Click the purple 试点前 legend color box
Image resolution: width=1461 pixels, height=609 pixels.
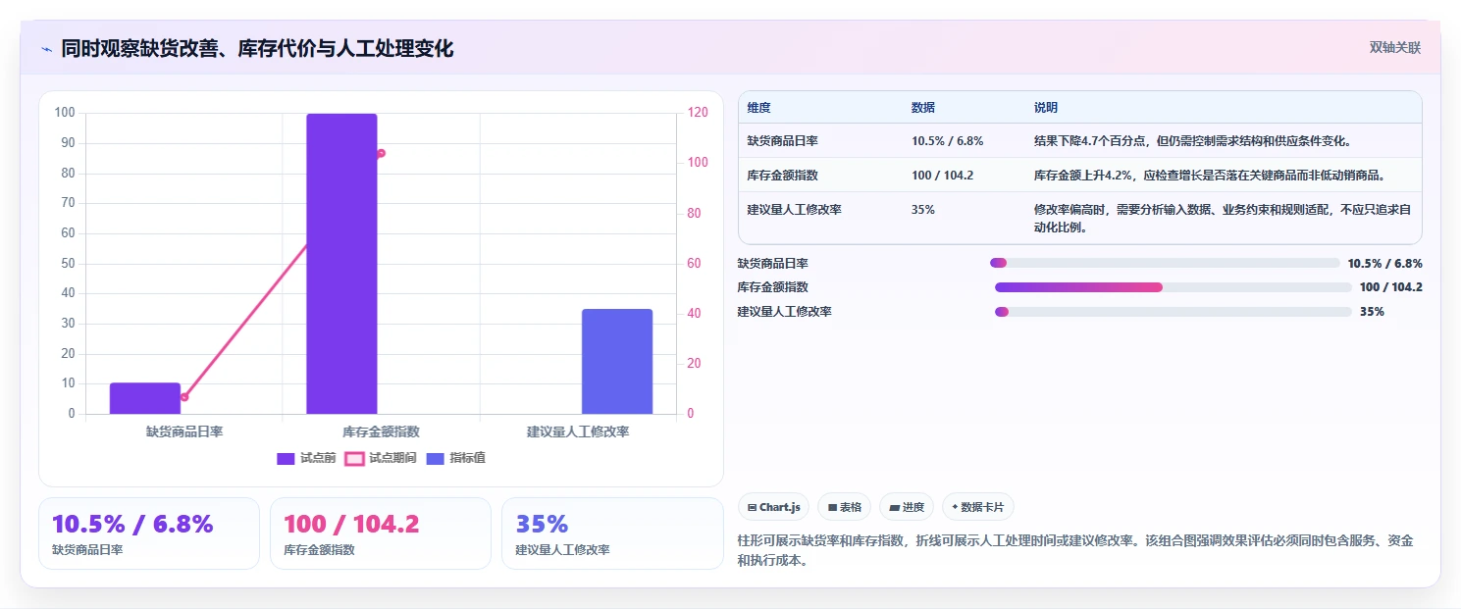pyautogui.click(x=287, y=458)
